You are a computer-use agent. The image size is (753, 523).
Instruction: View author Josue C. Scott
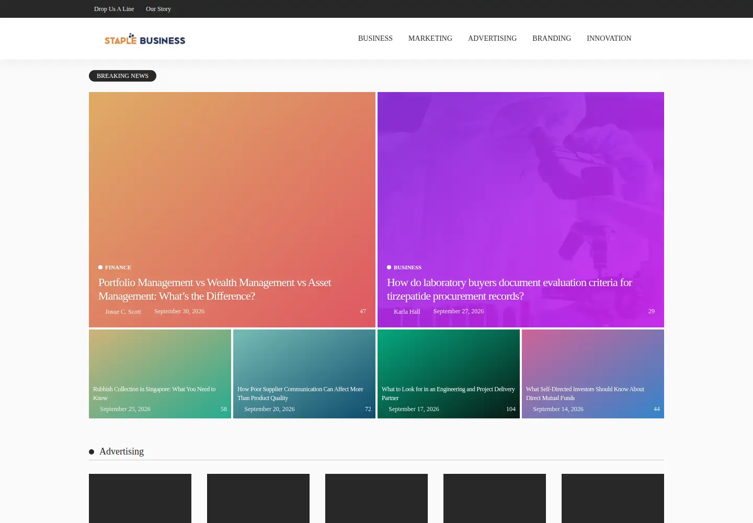(123, 312)
